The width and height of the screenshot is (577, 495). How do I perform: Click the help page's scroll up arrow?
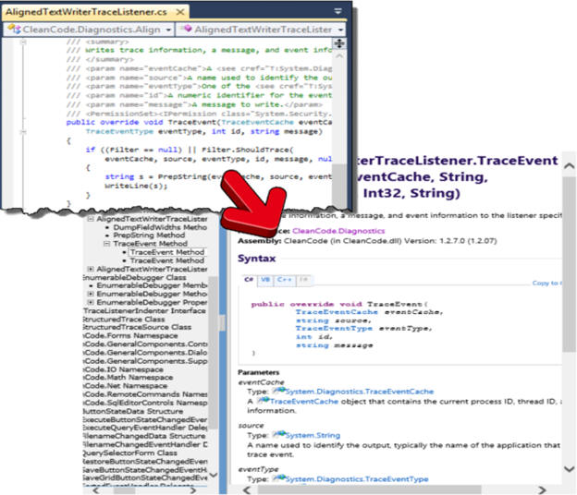[570, 165]
